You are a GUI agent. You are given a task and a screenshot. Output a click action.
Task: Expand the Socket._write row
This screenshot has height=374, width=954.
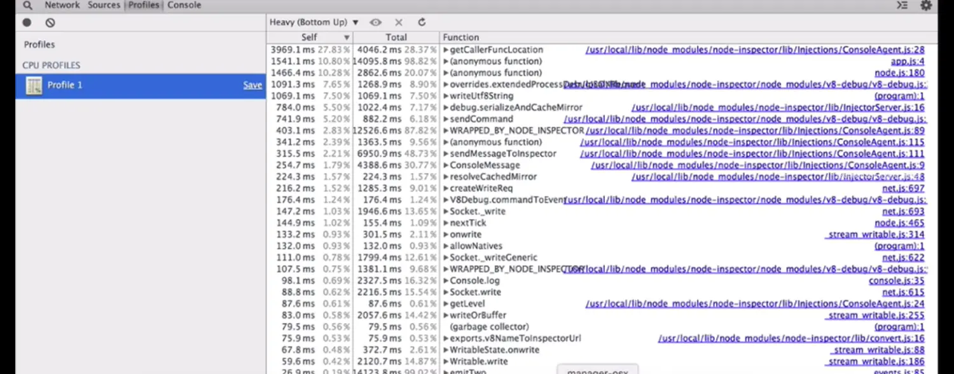pos(446,211)
